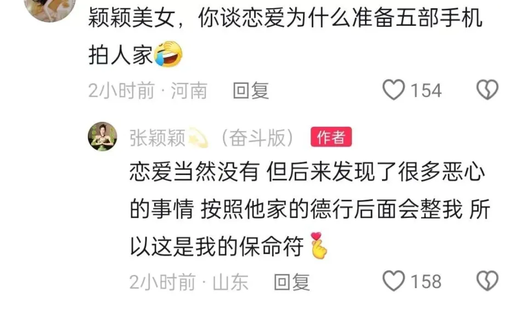Select the comment text starting 颖颖美女
This screenshot has width=527, height=314.
285,36
